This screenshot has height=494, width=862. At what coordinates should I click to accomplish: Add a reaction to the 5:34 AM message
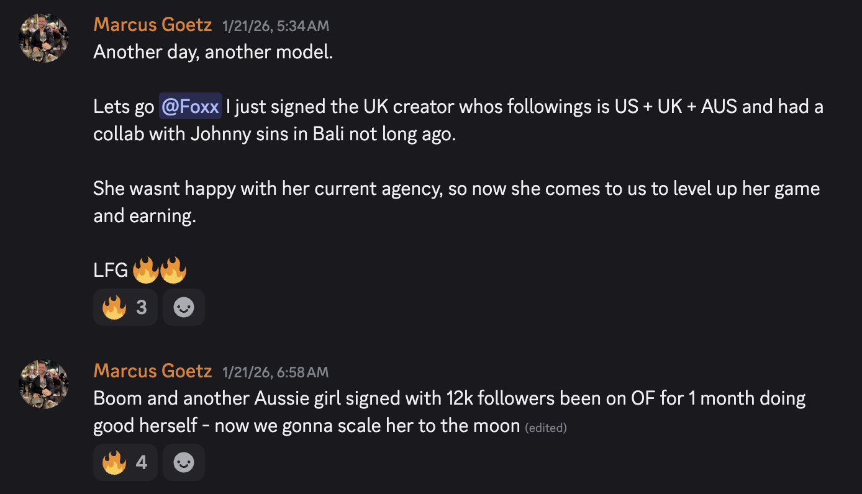point(184,307)
